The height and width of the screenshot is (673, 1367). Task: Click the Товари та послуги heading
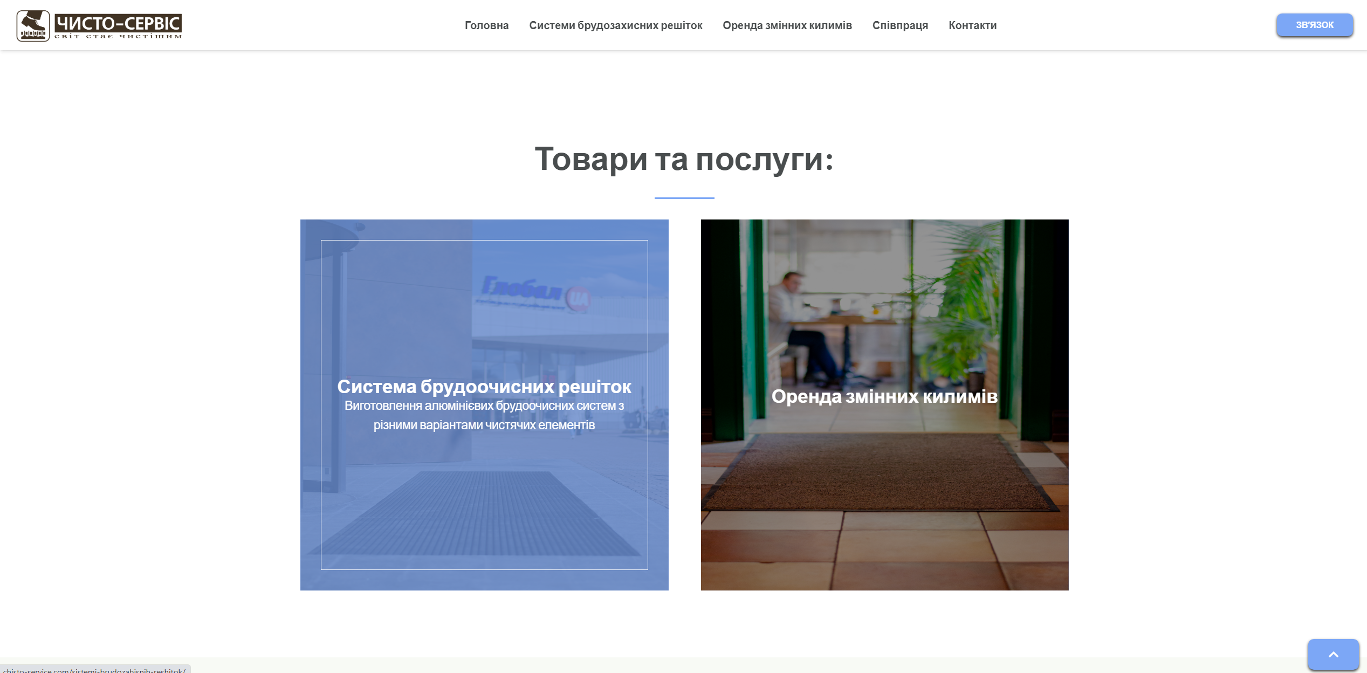(x=684, y=159)
